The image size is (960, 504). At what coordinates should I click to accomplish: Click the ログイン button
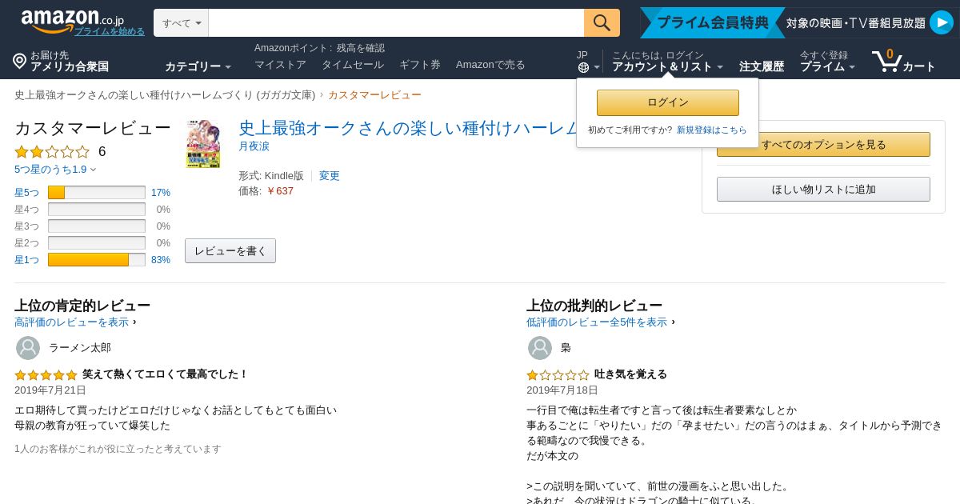click(x=668, y=102)
